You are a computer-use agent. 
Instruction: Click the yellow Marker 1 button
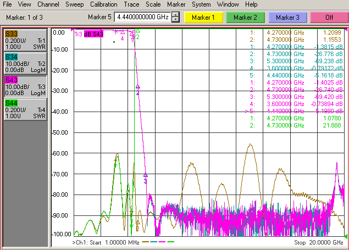(x=203, y=18)
